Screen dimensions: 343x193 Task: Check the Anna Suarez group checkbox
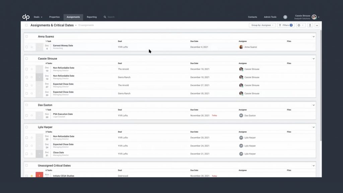[27, 37]
